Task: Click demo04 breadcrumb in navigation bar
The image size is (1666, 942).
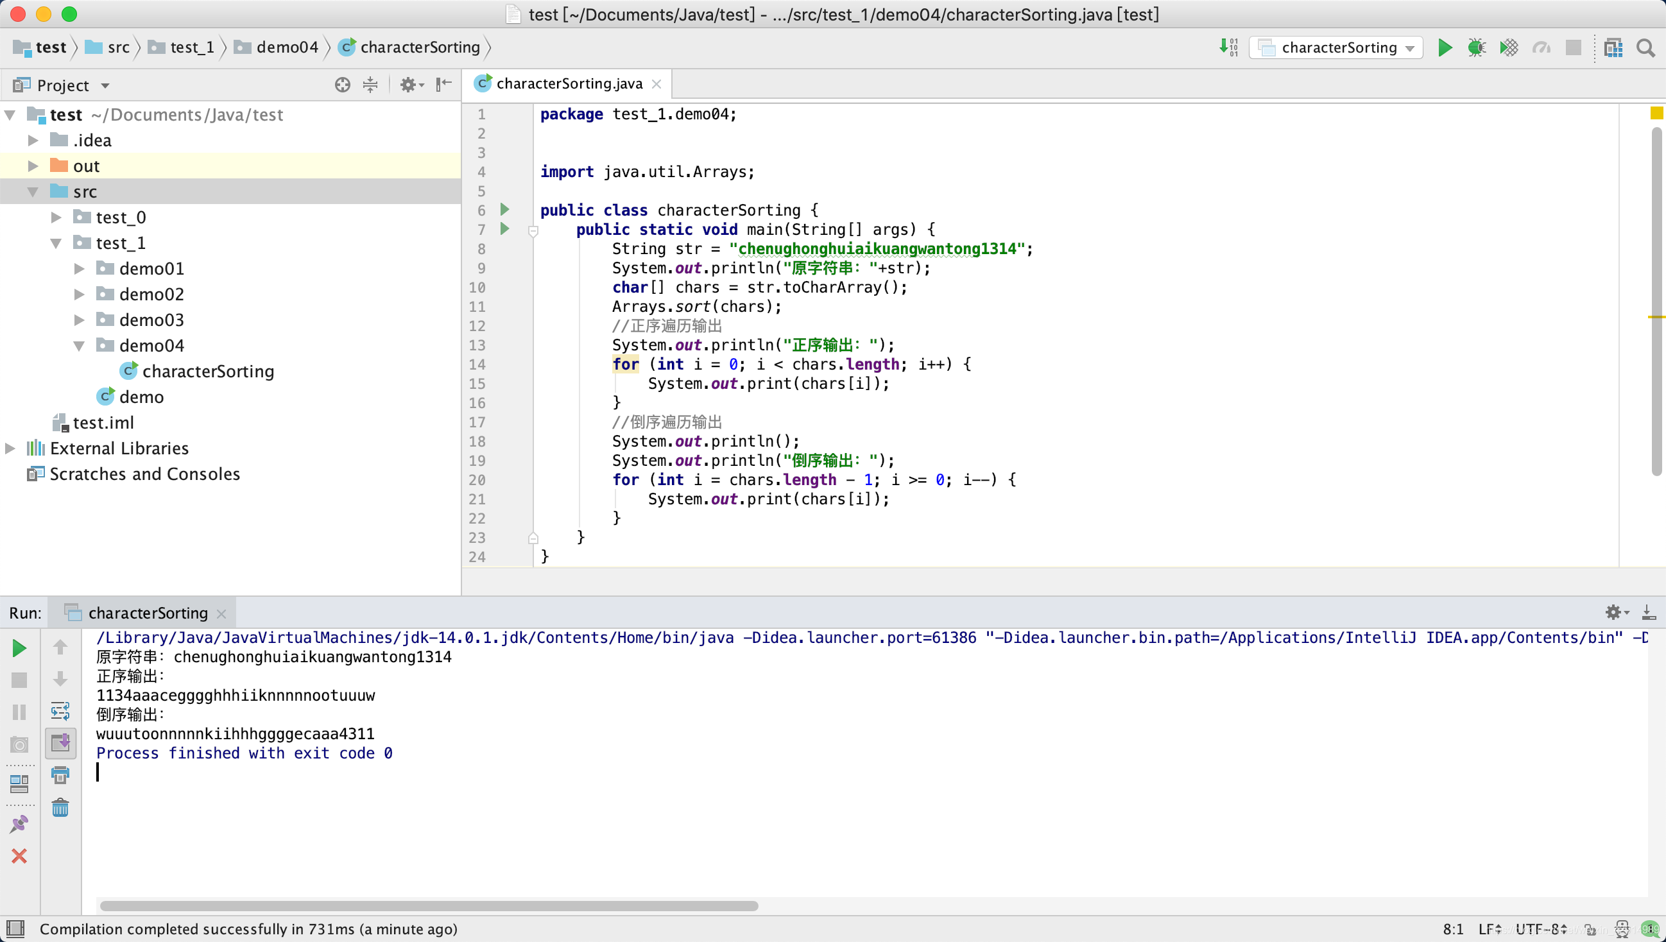Action: click(276, 47)
